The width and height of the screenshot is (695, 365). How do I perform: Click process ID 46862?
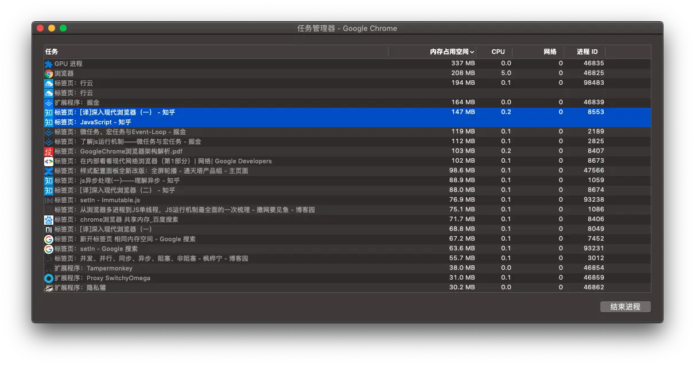coord(593,288)
